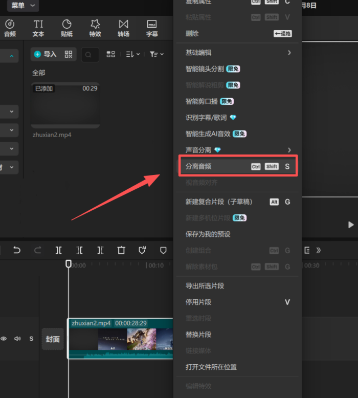Toggle track visibility eye icon
The height and width of the screenshot is (398, 358).
point(4,339)
